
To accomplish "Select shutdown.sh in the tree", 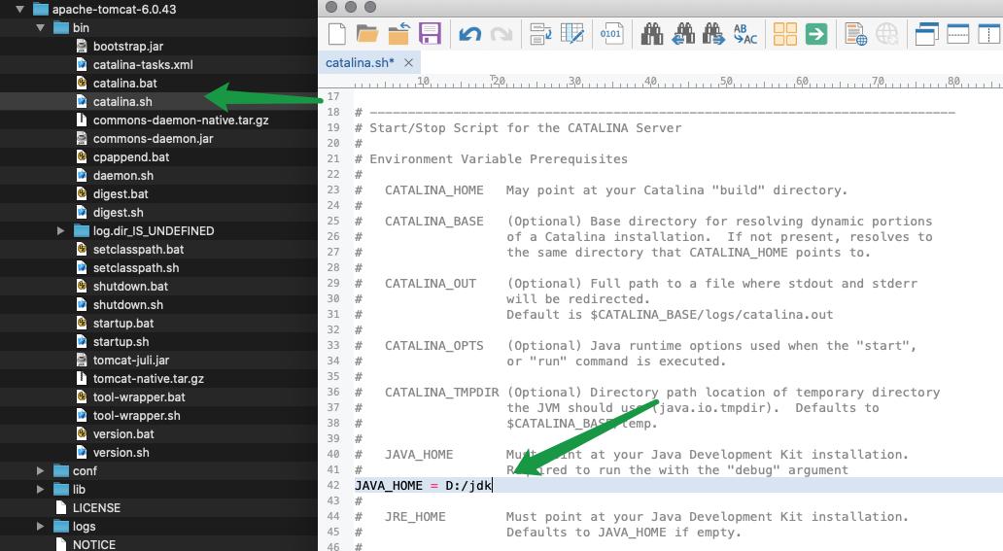I will (128, 305).
